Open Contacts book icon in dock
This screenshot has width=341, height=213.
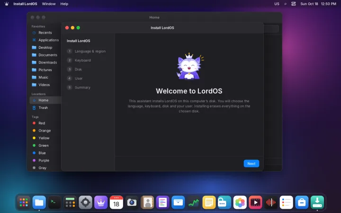pos(147,203)
